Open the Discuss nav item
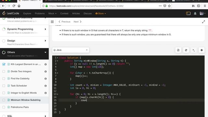 point(87,13)
